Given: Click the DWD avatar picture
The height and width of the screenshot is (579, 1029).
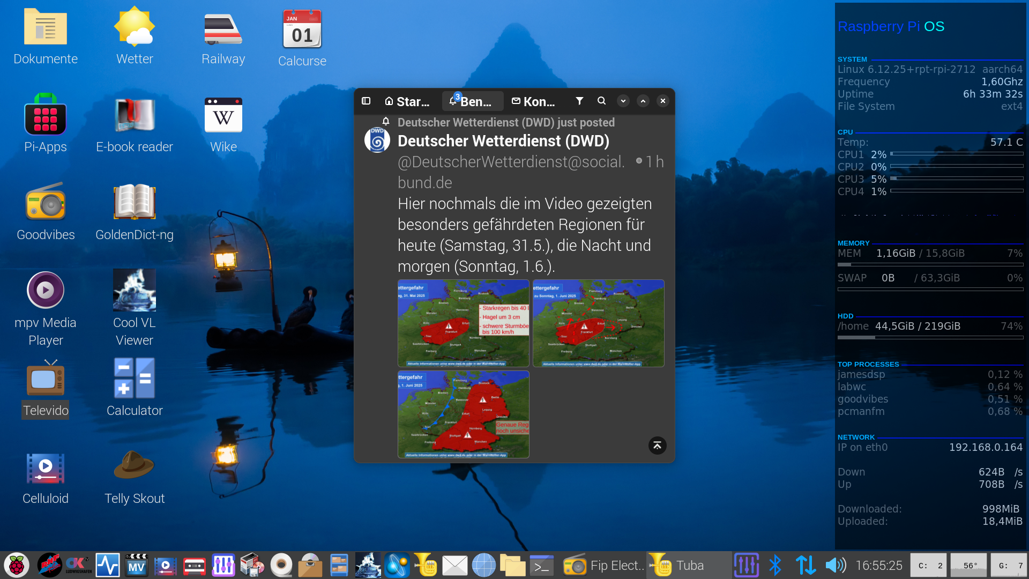Looking at the screenshot, I should pos(377,140).
